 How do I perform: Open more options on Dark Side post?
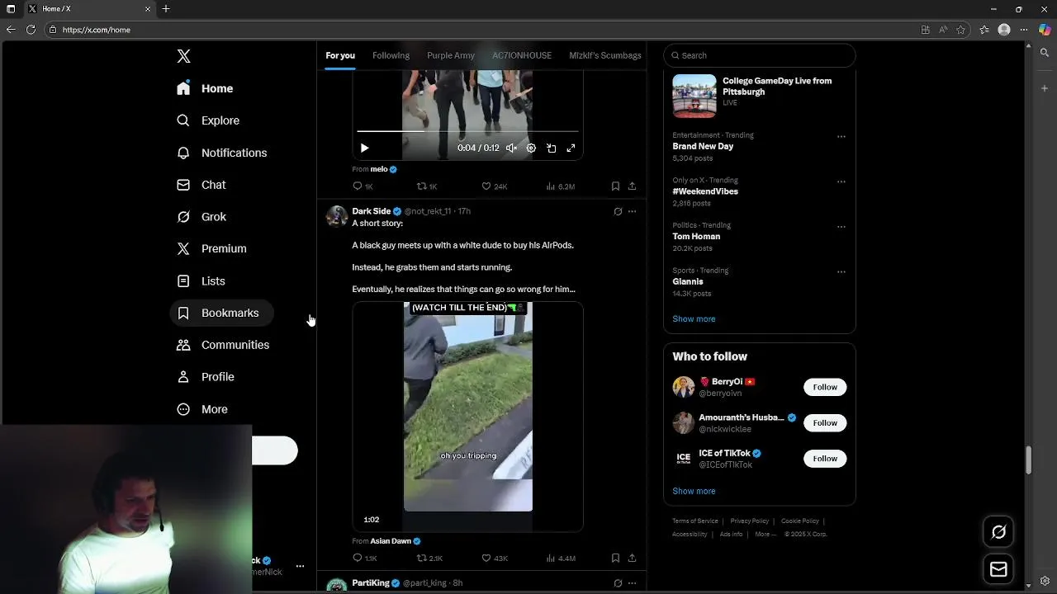[632, 211]
